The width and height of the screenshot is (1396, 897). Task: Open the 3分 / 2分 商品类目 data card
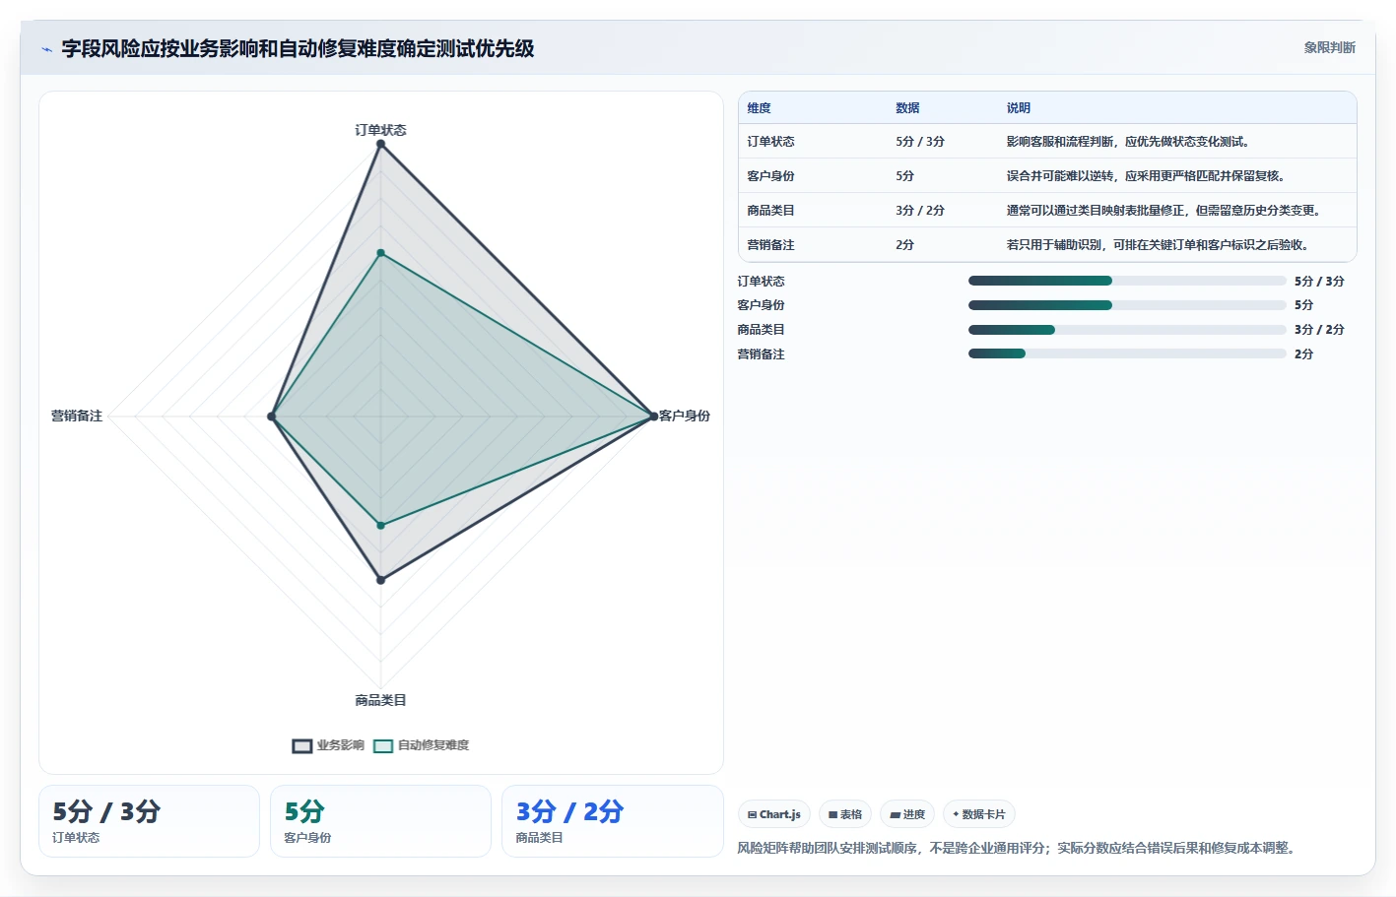click(613, 821)
